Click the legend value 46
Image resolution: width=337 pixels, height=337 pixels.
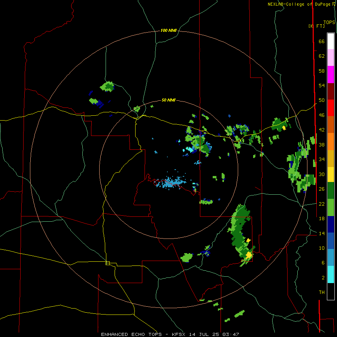click(322, 115)
